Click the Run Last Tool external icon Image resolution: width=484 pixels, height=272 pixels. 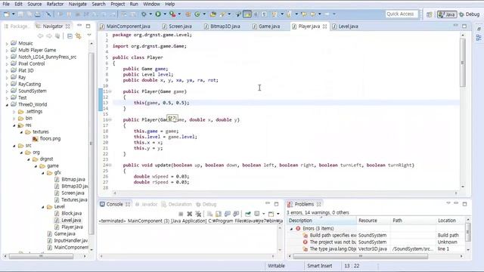click(173, 14)
